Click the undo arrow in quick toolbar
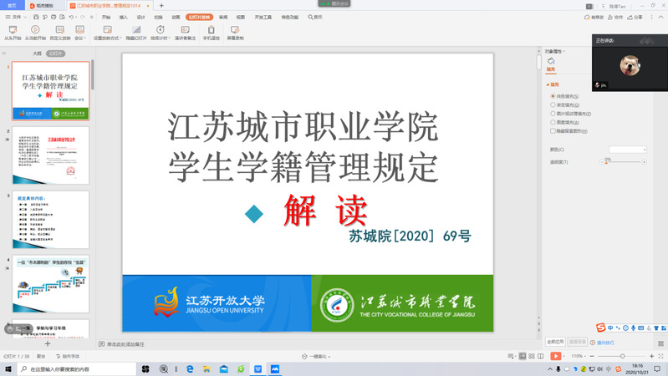Viewport: 668px width, 376px height. point(69,17)
